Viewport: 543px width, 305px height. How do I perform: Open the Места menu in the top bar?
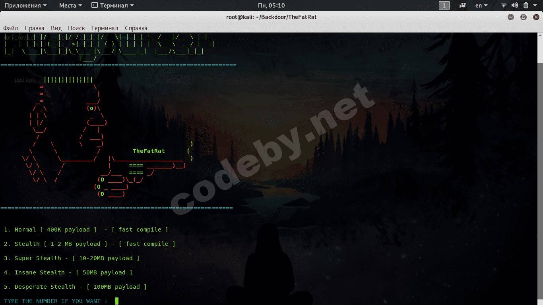point(70,6)
